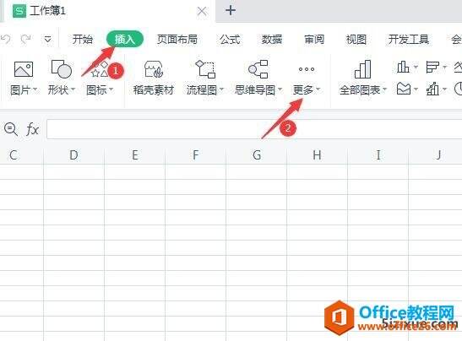Insert an area chart icon
Image resolution: width=462 pixels, height=341 pixels.
click(x=404, y=89)
